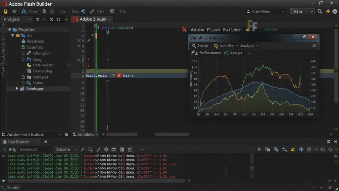Click the outlined star icon in Project panel toolbar
The image size is (339, 191).
pyautogui.click(x=59, y=19)
